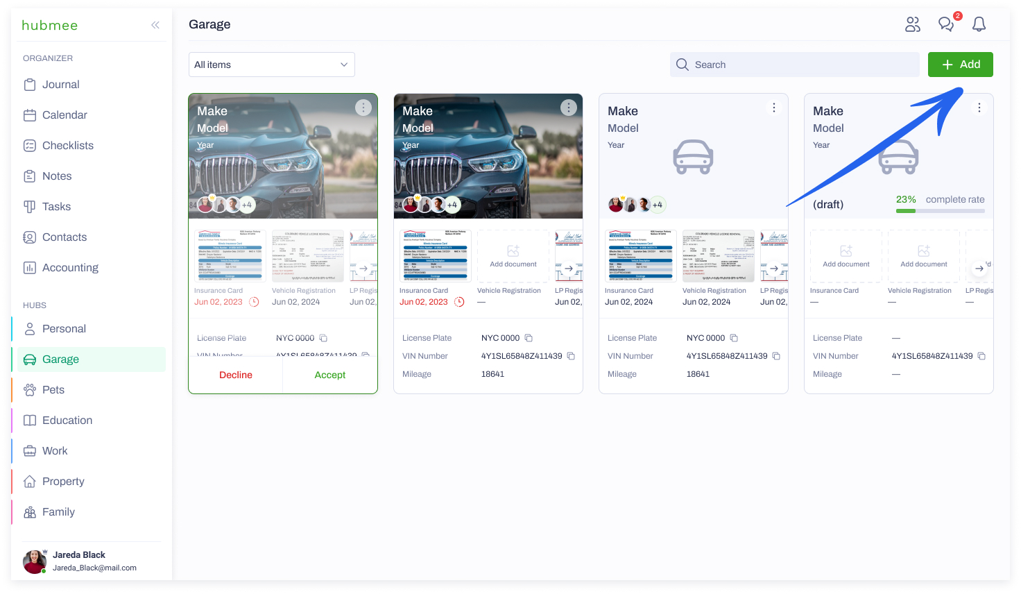
Task: Decline the shared car card
Action: click(236, 375)
